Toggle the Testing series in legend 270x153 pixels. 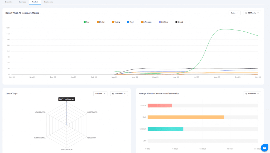(116, 22)
